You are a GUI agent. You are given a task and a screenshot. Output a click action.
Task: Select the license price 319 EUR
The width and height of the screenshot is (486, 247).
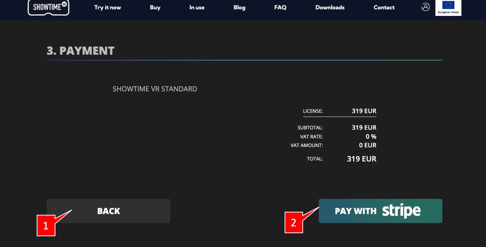point(364,111)
